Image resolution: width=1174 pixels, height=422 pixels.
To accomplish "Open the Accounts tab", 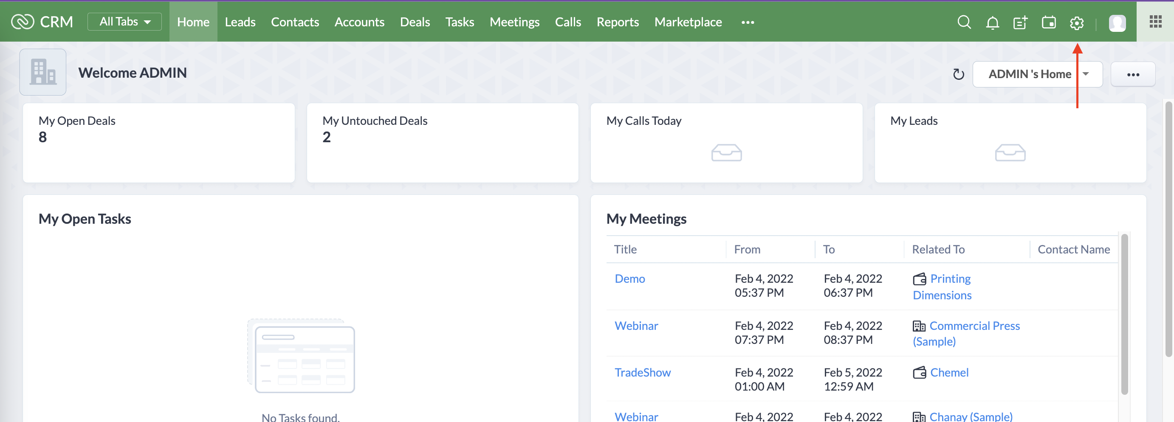I will 359,21.
